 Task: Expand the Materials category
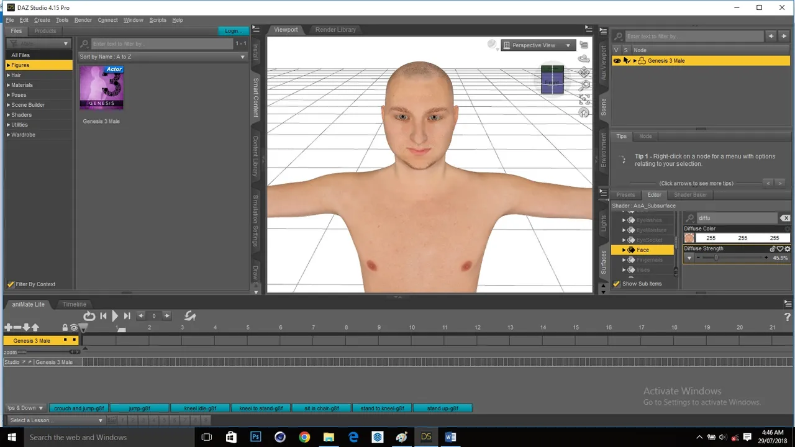tap(8, 85)
